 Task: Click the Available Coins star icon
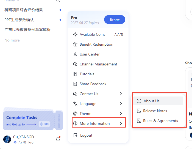coord(75,34)
